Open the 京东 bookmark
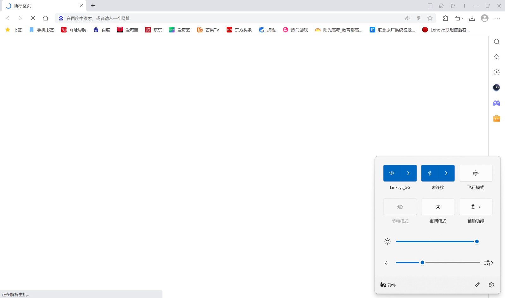 [x=153, y=30]
